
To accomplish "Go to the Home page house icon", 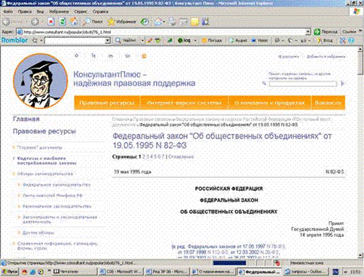I will point(74,22).
